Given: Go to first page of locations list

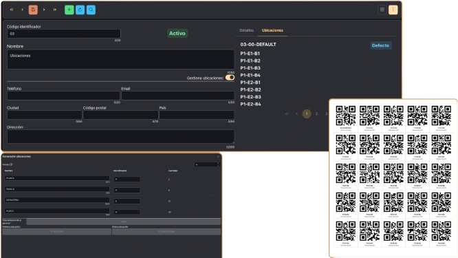Looking at the screenshot, I should click(x=287, y=114).
